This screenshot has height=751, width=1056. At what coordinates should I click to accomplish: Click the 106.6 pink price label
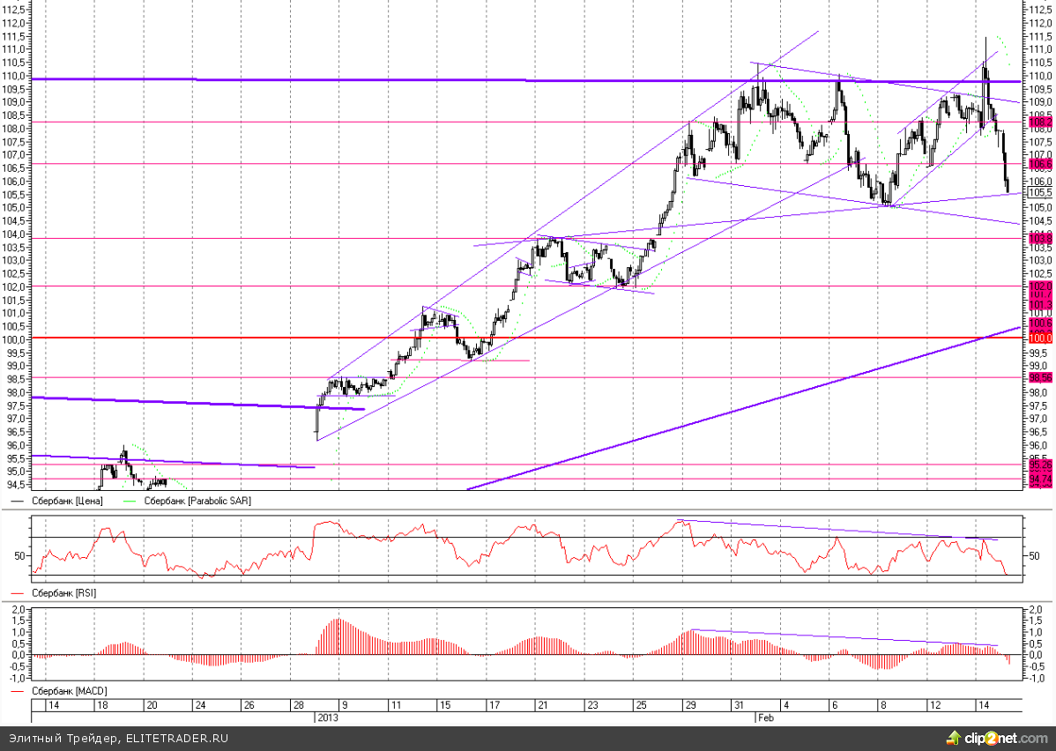tap(1041, 164)
